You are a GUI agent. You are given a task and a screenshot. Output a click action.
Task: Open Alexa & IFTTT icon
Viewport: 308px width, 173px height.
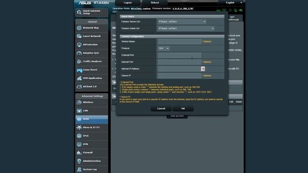(79, 127)
